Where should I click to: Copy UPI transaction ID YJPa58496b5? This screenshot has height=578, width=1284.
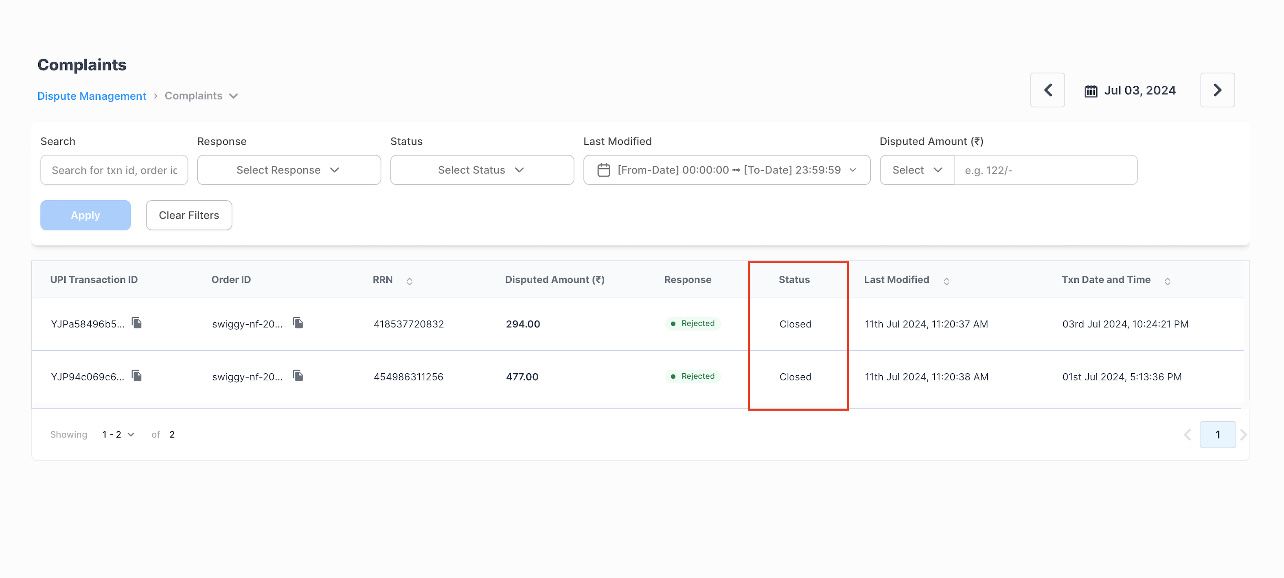136,323
